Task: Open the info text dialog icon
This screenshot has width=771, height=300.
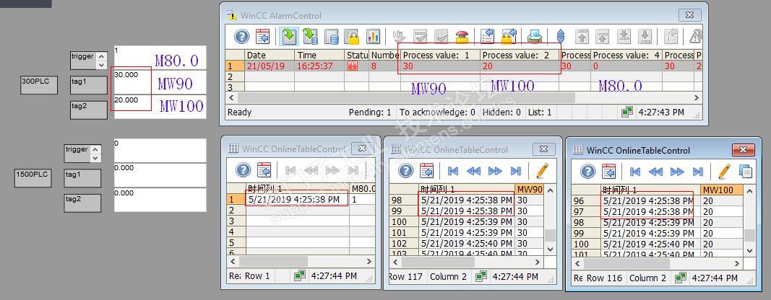Action: coord(671,36)
